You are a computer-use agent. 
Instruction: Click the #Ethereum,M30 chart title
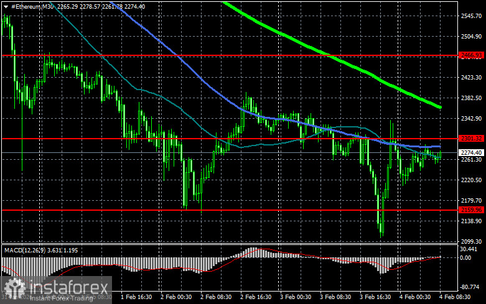[32, 6]
